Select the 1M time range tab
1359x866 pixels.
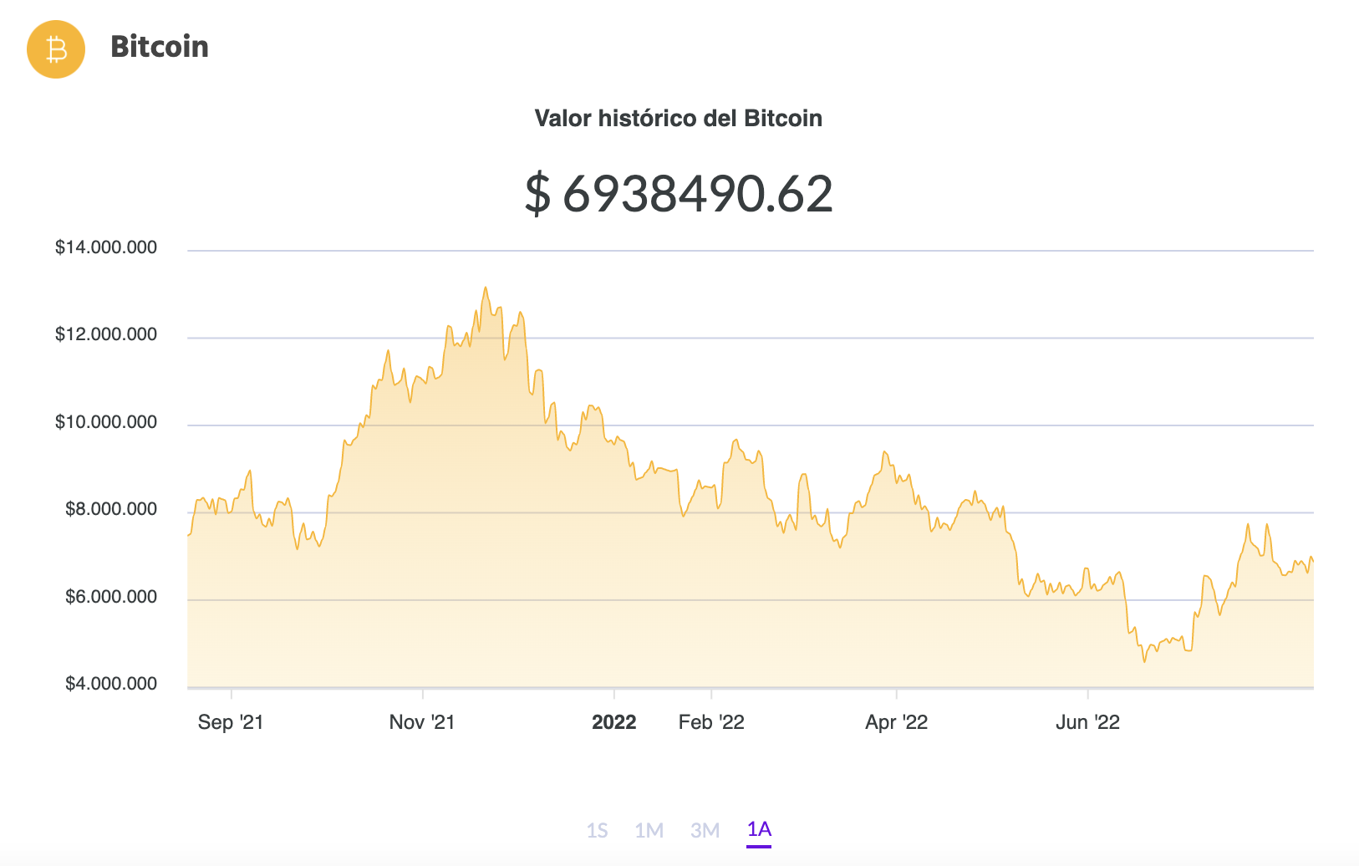point(649,830)
